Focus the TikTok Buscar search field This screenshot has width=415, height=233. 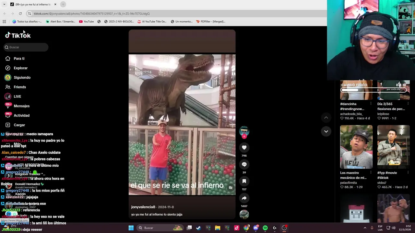pos(26,47)
